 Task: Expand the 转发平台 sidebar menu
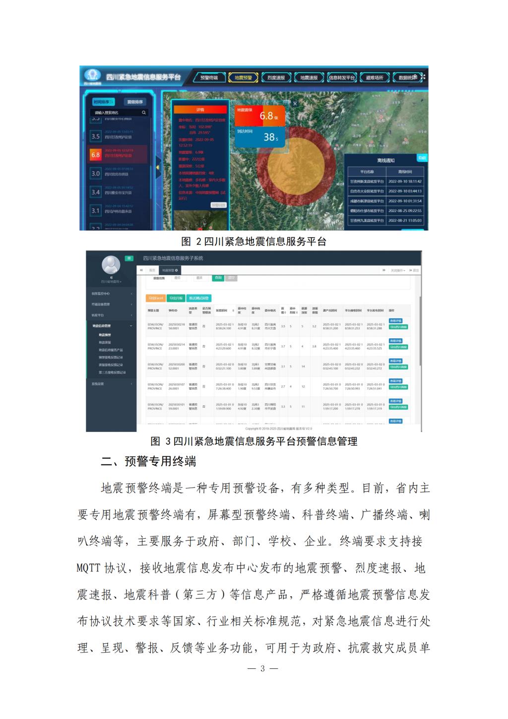pos(111,315)
